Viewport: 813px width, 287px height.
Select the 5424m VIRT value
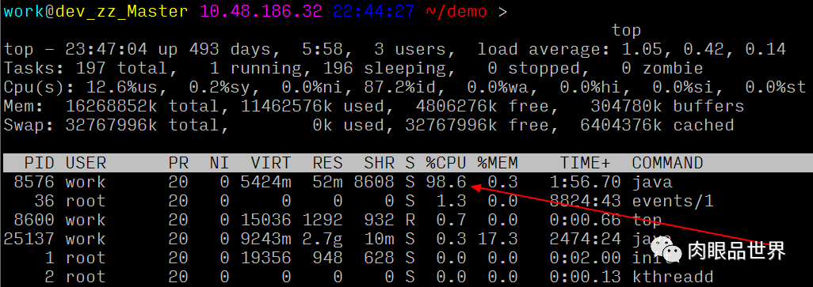click(265, 182)
